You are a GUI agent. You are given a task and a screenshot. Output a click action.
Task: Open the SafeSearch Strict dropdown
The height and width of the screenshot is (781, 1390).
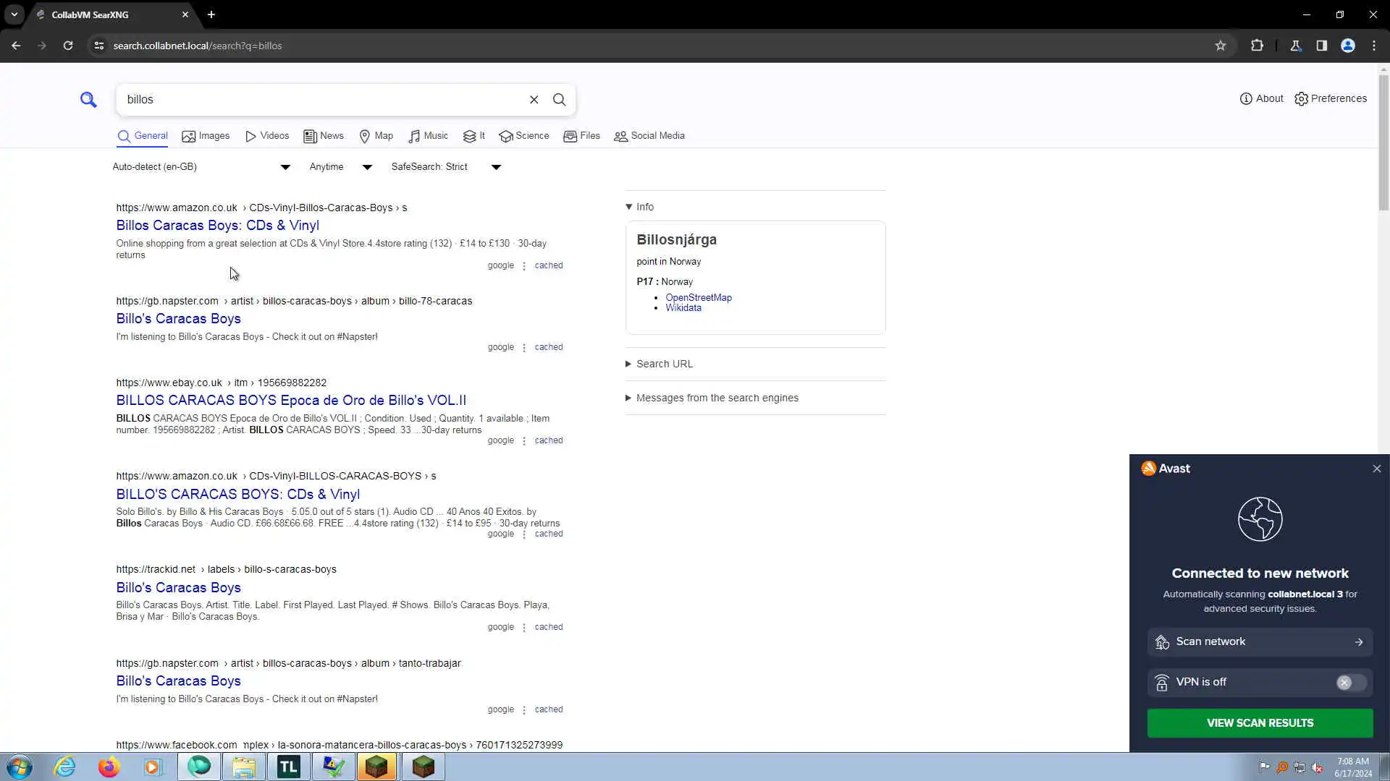pos(446,167)
